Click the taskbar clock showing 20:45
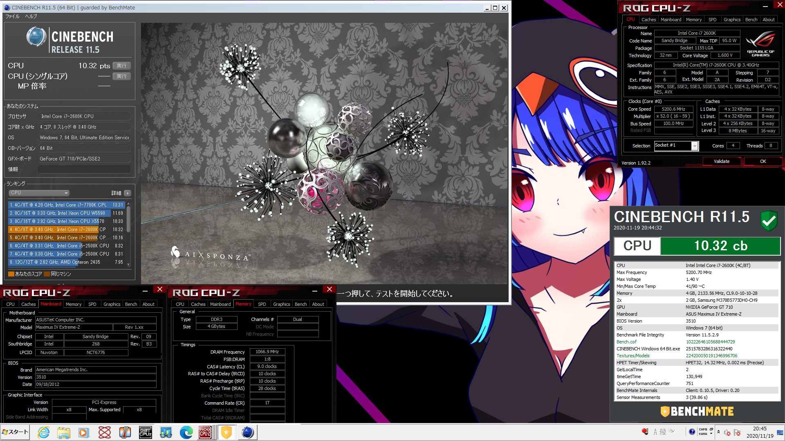The height and width of the screenshot is (441, 785). [760, 429]
